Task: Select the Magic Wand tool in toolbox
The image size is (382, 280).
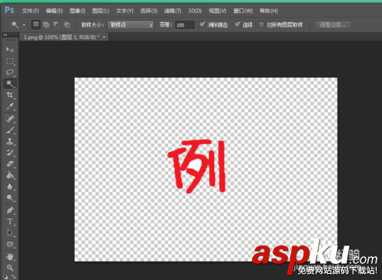Action: 10,84
